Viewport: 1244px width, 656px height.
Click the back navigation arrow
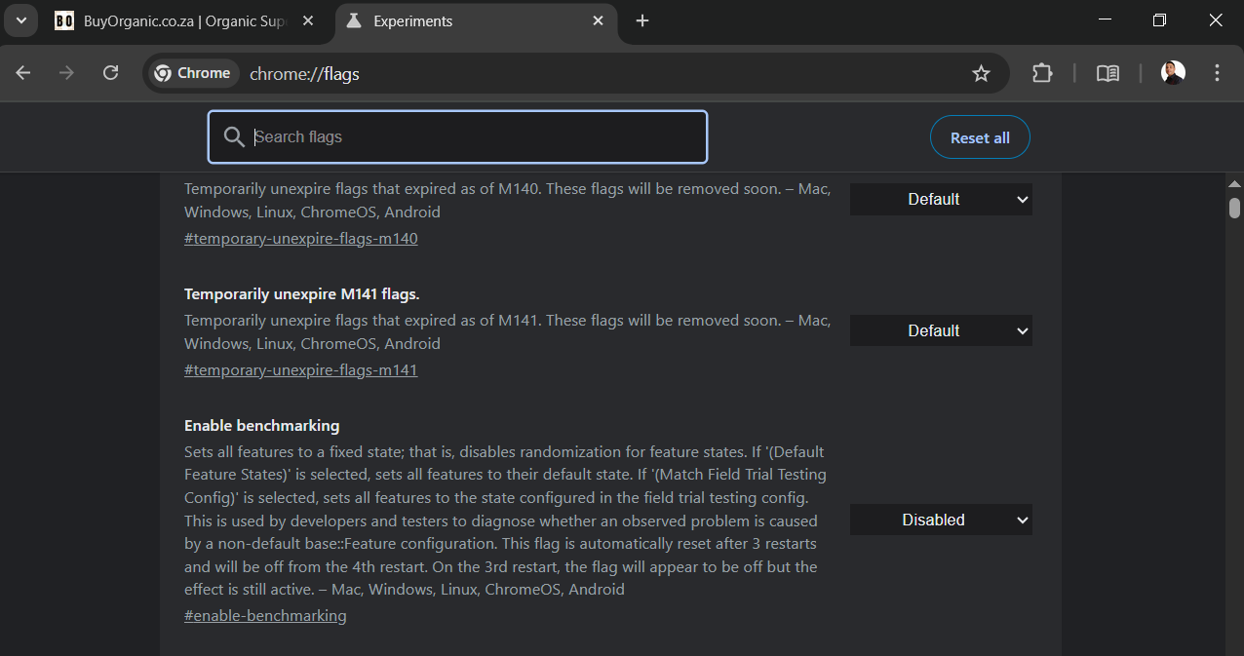[23, 73]
